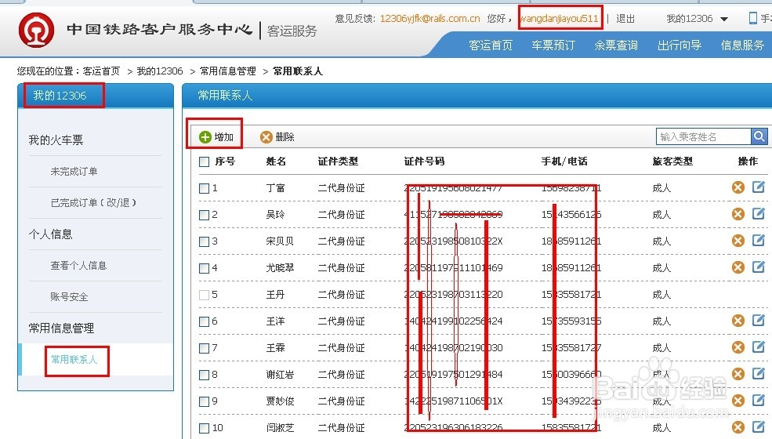Click 我的12306 in the breadcrumb
This screenshot has width=772, height=439.
tap(160, 71)
